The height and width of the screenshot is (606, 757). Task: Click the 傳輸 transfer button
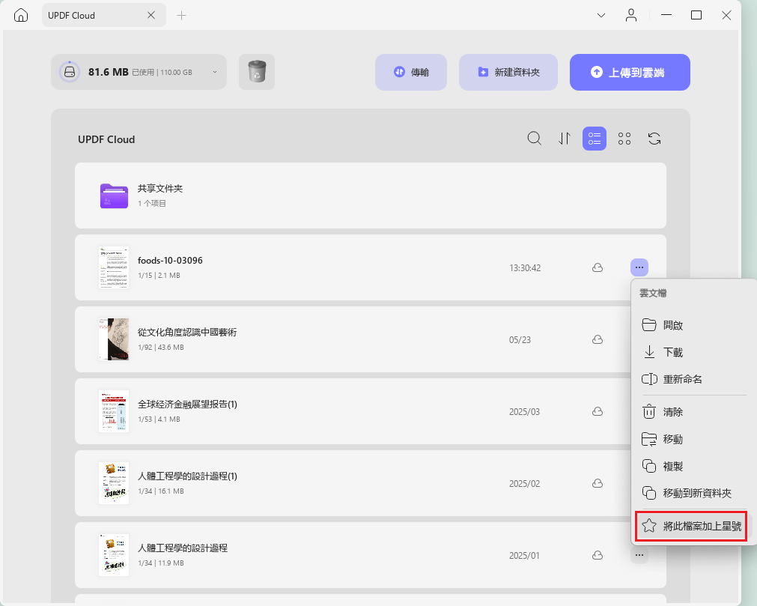coord(411,72)
